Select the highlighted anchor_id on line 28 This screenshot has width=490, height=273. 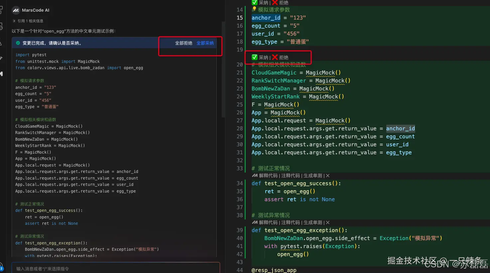(x=401, y=128)
